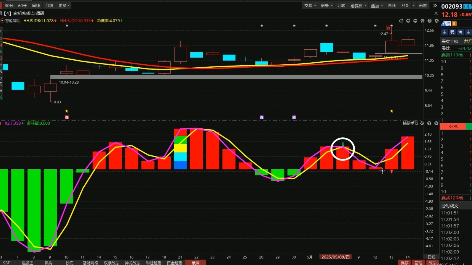Activate the 画线 drawing tool
The width and height of the screenshot is (472, 265).
(x=392, y=6)
